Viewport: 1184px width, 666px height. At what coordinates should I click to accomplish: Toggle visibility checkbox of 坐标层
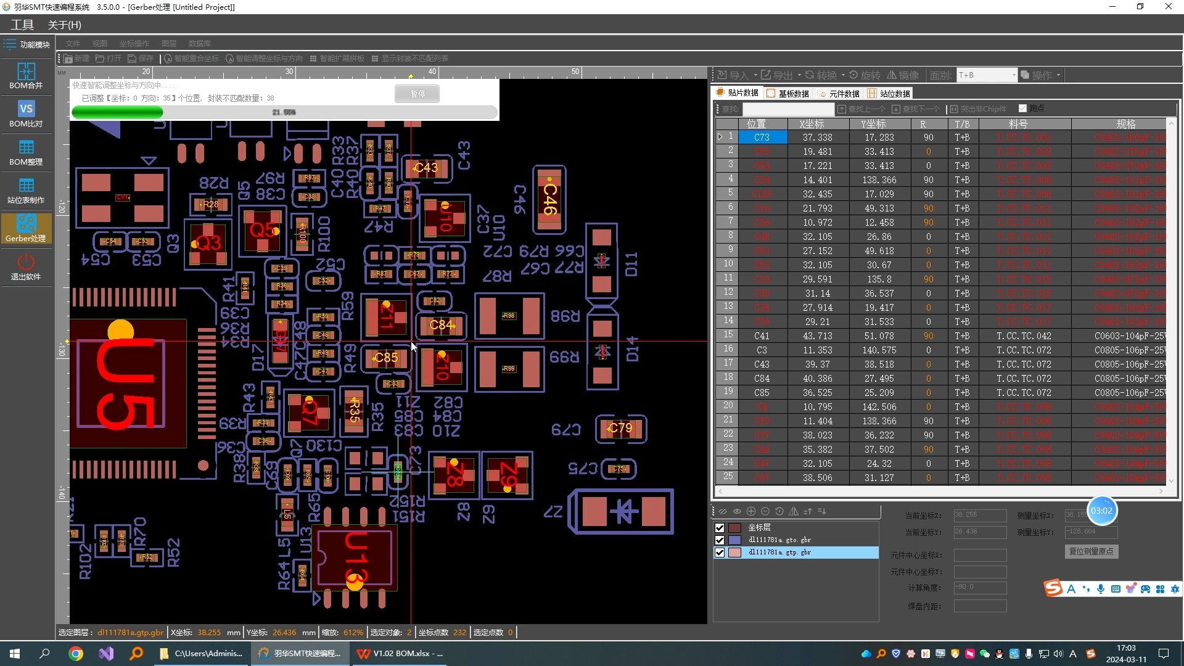pos(720,528)
